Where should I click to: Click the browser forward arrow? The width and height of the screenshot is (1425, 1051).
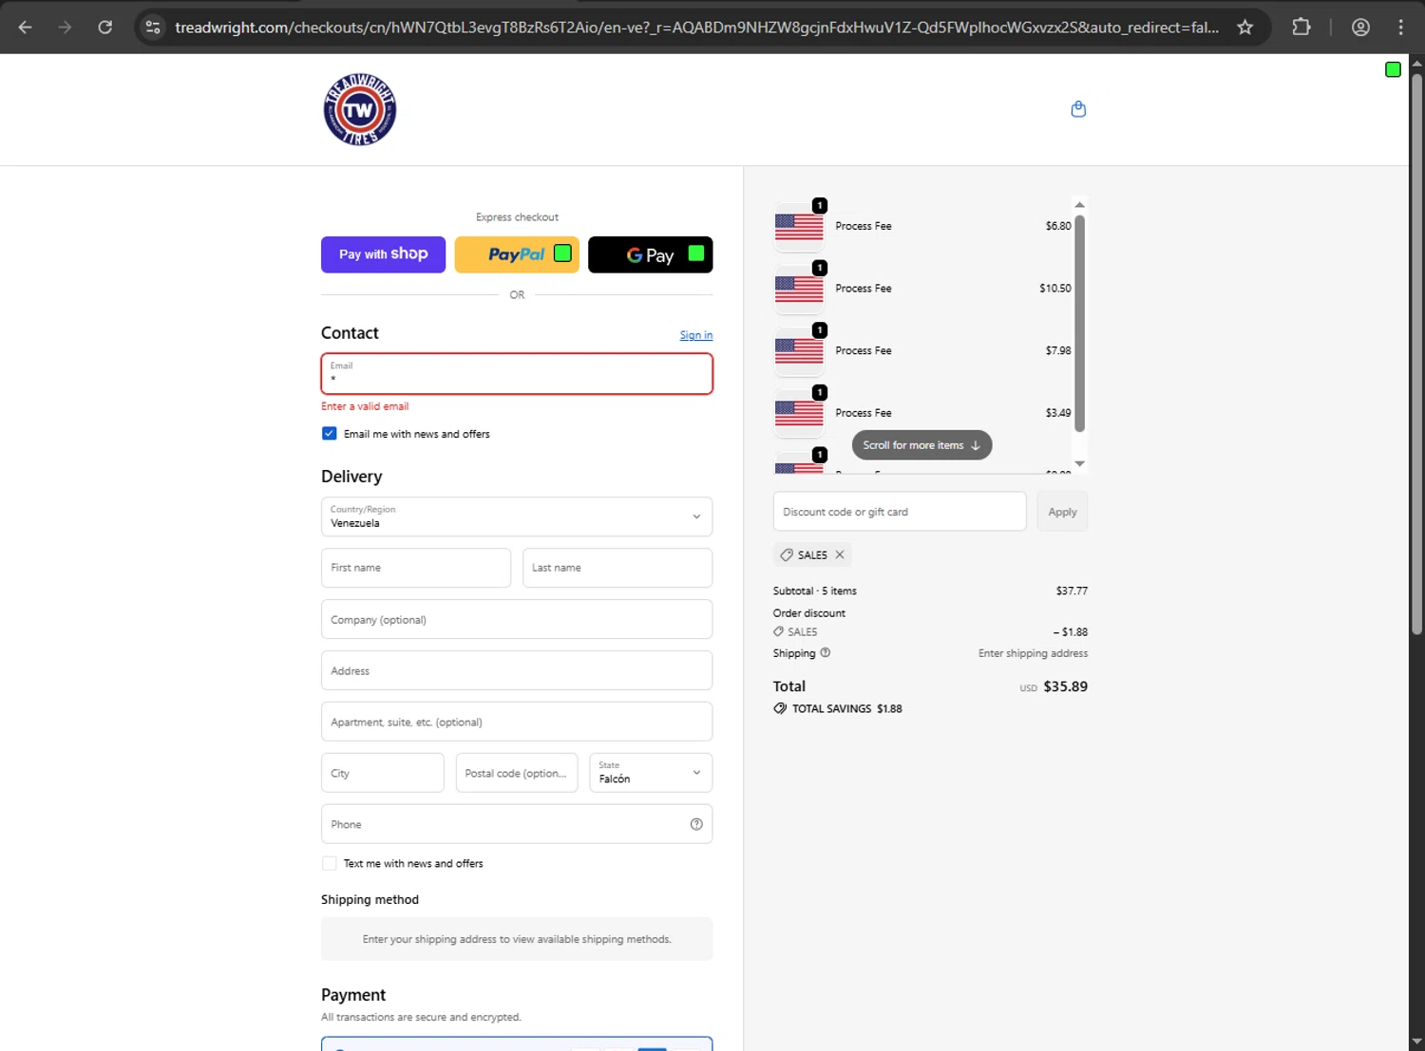65,28
